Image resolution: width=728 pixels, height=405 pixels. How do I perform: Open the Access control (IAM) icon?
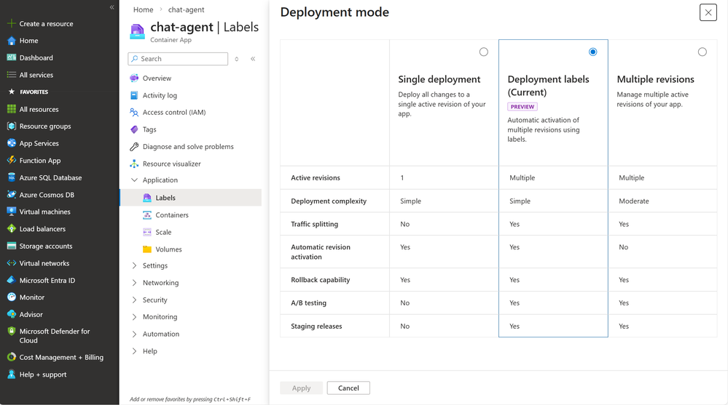[134, 113]
